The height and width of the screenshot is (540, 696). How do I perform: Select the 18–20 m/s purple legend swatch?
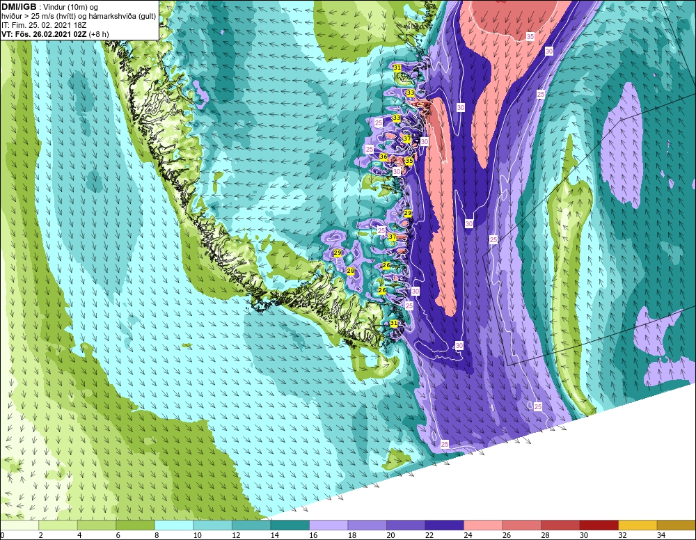click(x=367, y=525)
